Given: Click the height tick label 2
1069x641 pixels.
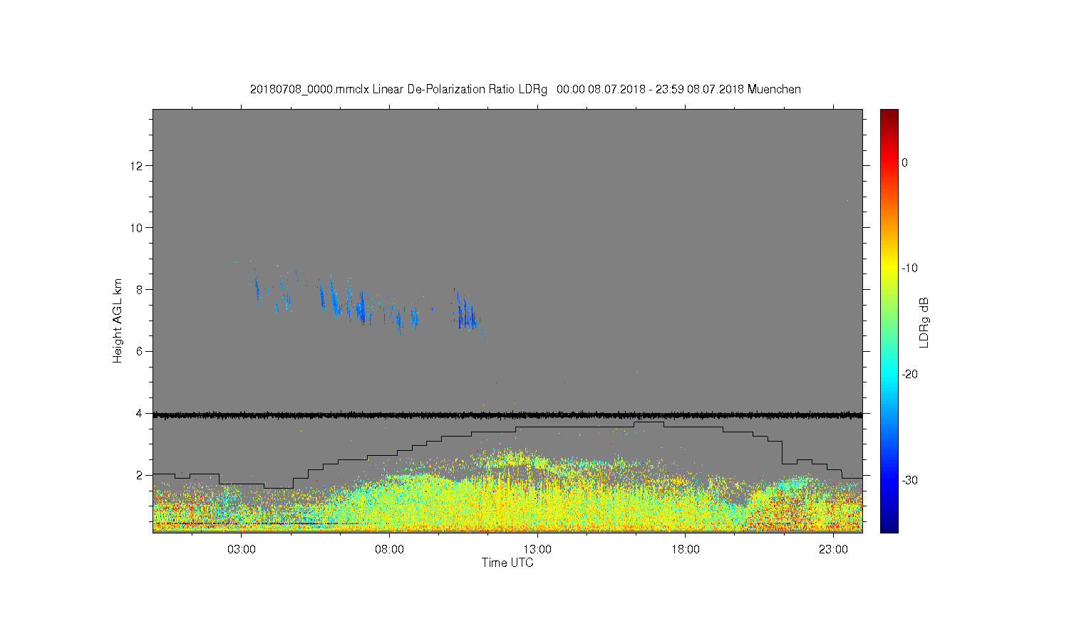Looking at the screenshot, I should click(x=140, y=476).
